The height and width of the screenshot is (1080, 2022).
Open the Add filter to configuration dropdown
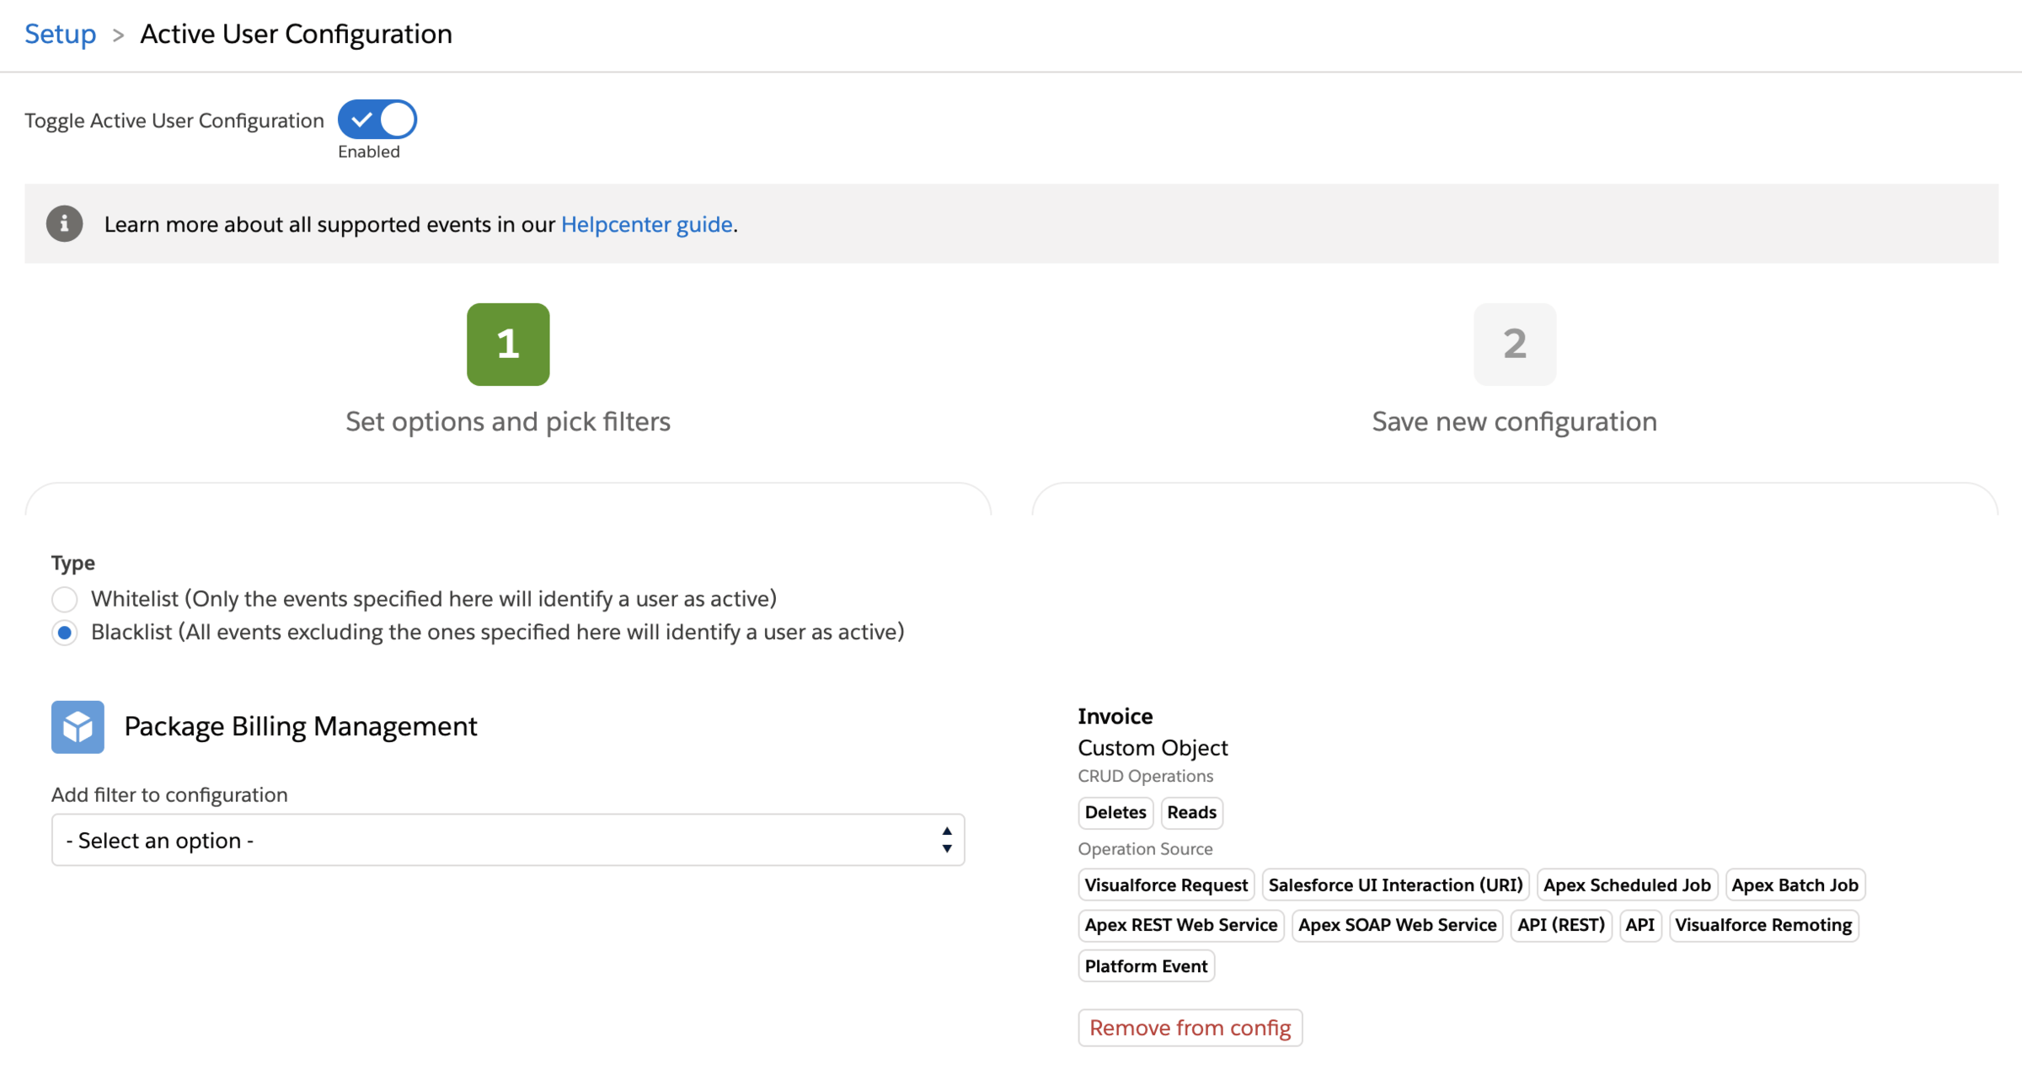point(507,840)
